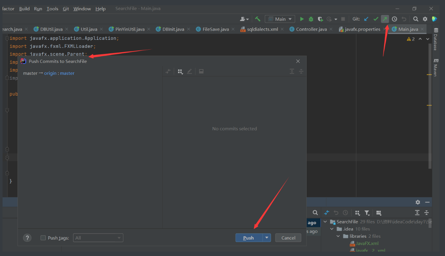Image resolution: width=445 pixels, height=256 pixels.
Task: Click Build Project hammer icon
Action: point(258,19)
